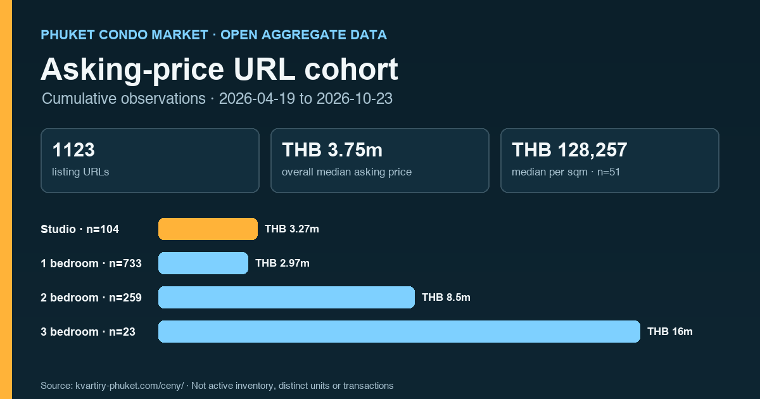The width and height of the screenshot is (760, 399).
Task: Click the cumulative observations date range subtitle
Action: coord(217,99)
